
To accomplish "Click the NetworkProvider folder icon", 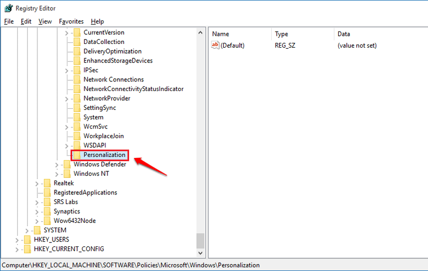I will (77, 99).
